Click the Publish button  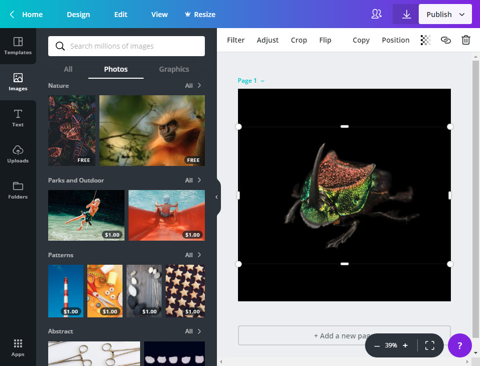point(439,14)
